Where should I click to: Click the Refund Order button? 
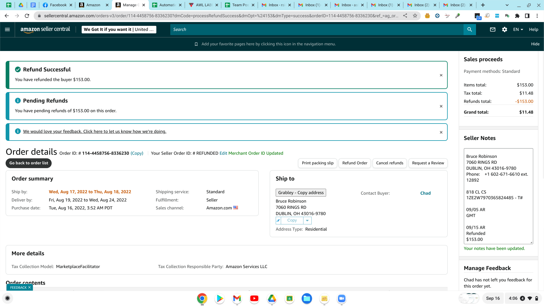(355, 163)
